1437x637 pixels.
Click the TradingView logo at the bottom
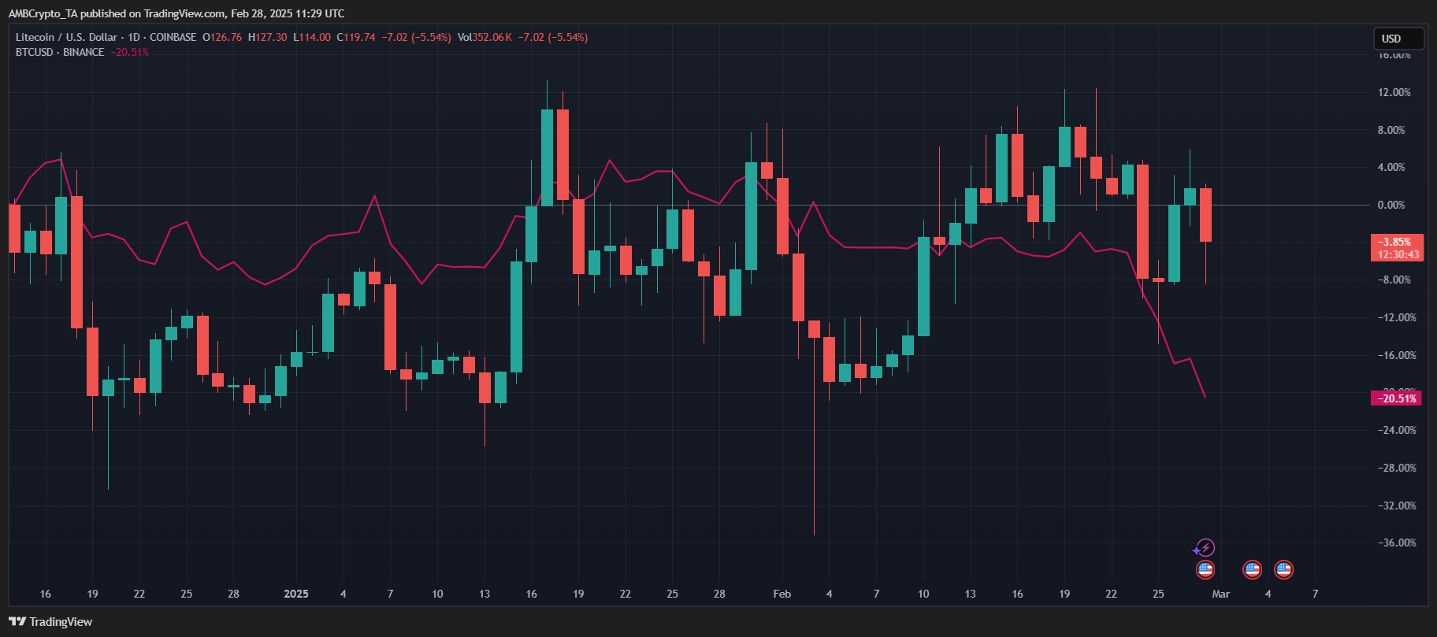50,622
